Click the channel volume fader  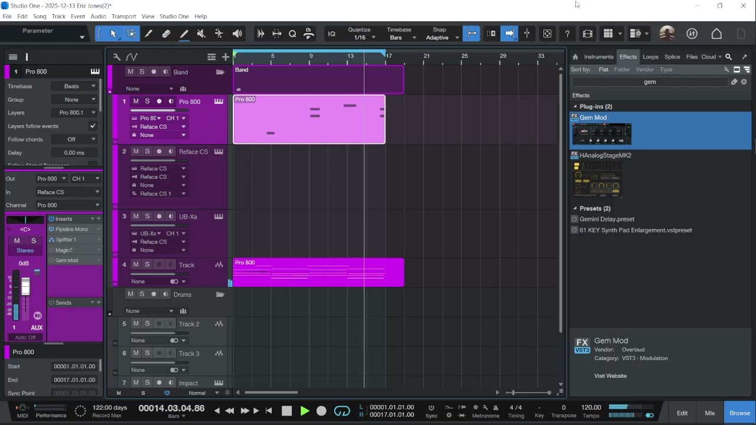[x=25, y=287]
